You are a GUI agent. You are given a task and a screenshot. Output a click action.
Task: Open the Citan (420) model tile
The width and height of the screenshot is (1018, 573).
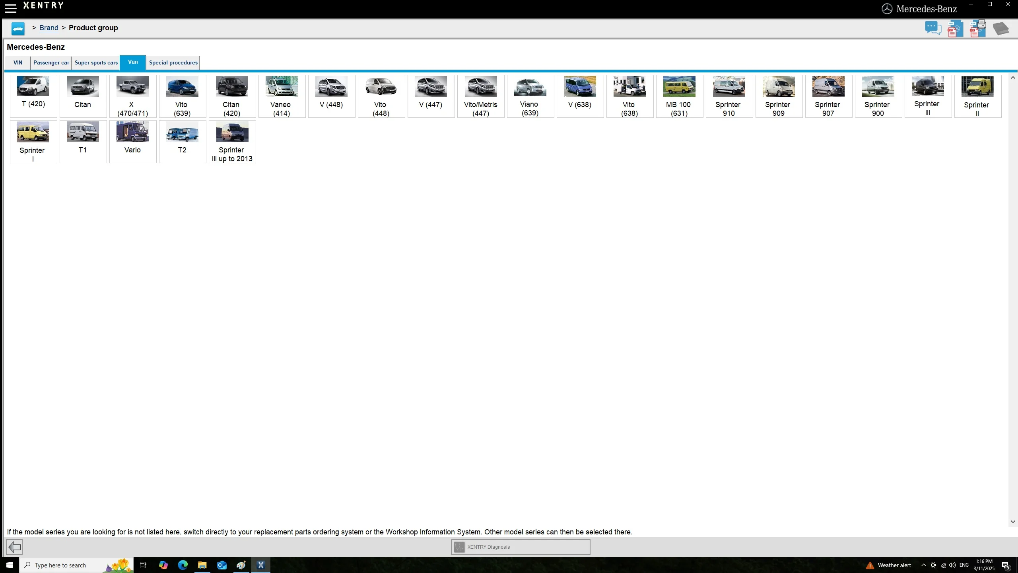232,96
